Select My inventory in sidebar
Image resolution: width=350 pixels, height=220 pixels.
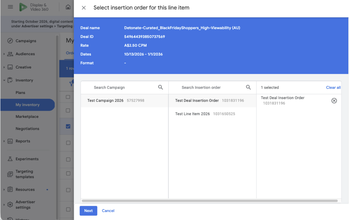point(28,105)
